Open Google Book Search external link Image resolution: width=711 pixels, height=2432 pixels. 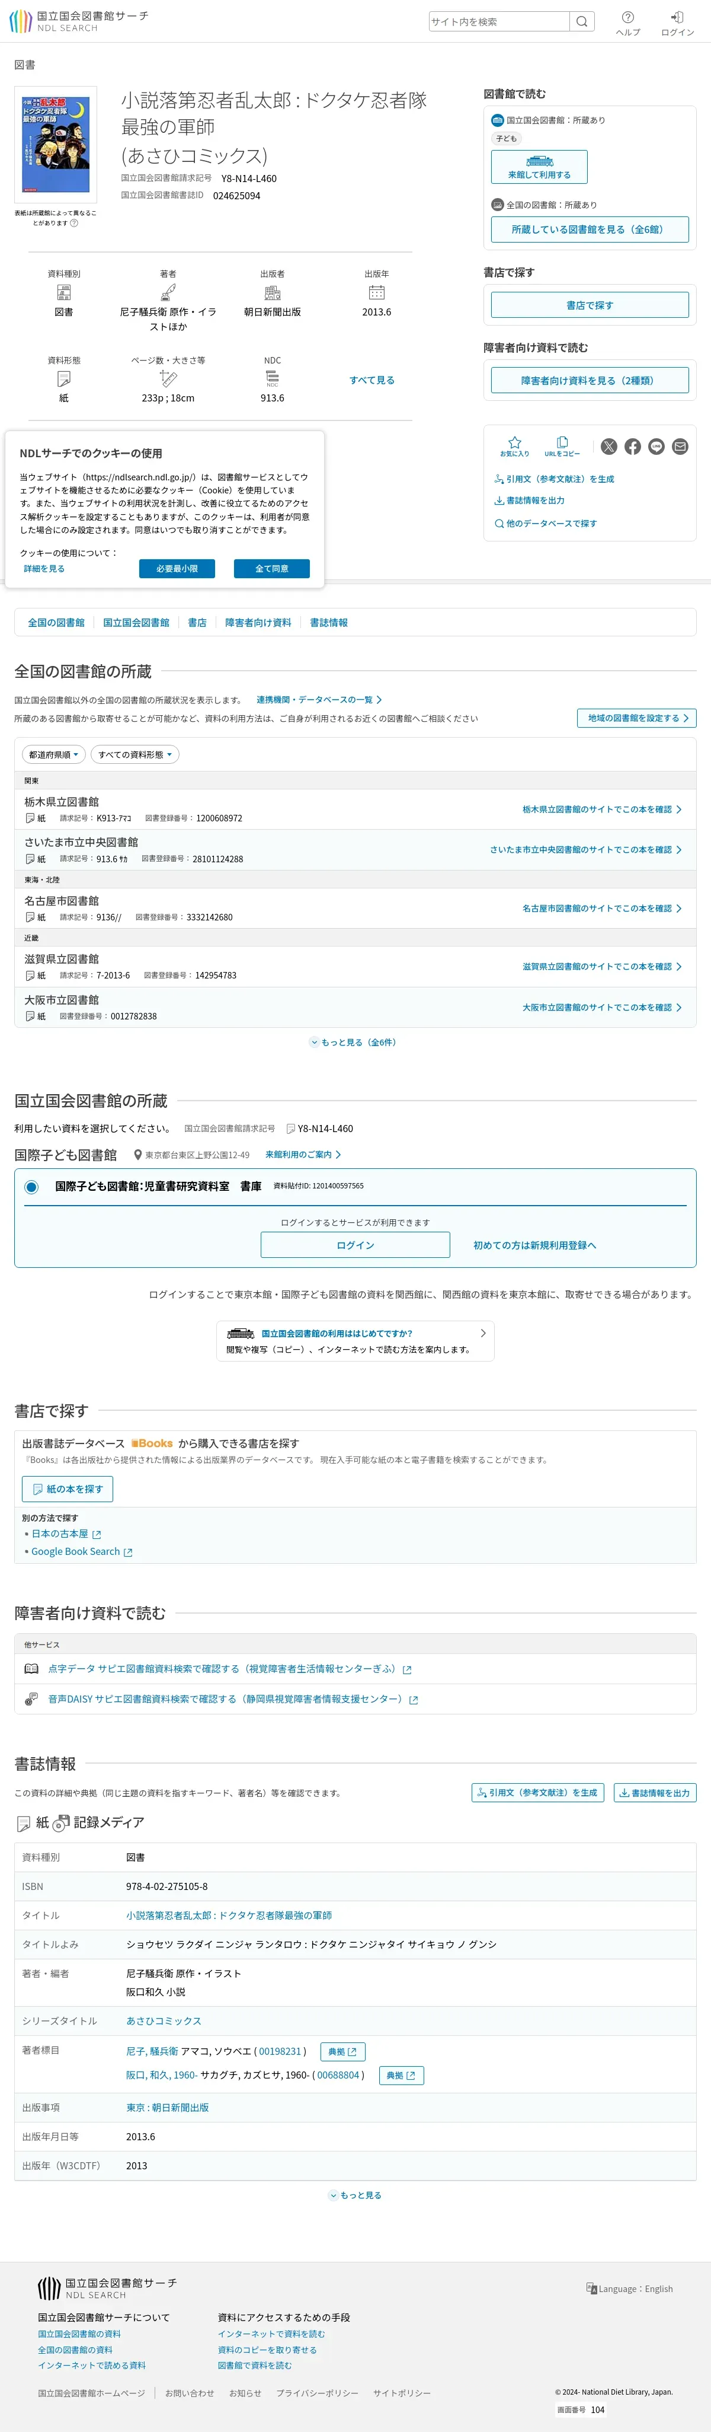point(82,1551)
